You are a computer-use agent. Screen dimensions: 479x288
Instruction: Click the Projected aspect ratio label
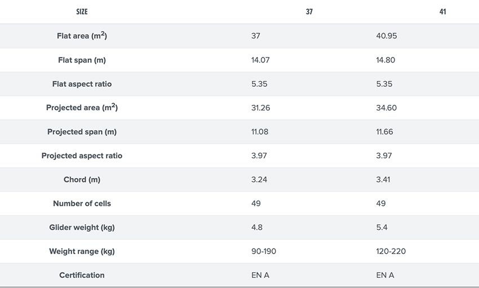click(x=82, y=156)
